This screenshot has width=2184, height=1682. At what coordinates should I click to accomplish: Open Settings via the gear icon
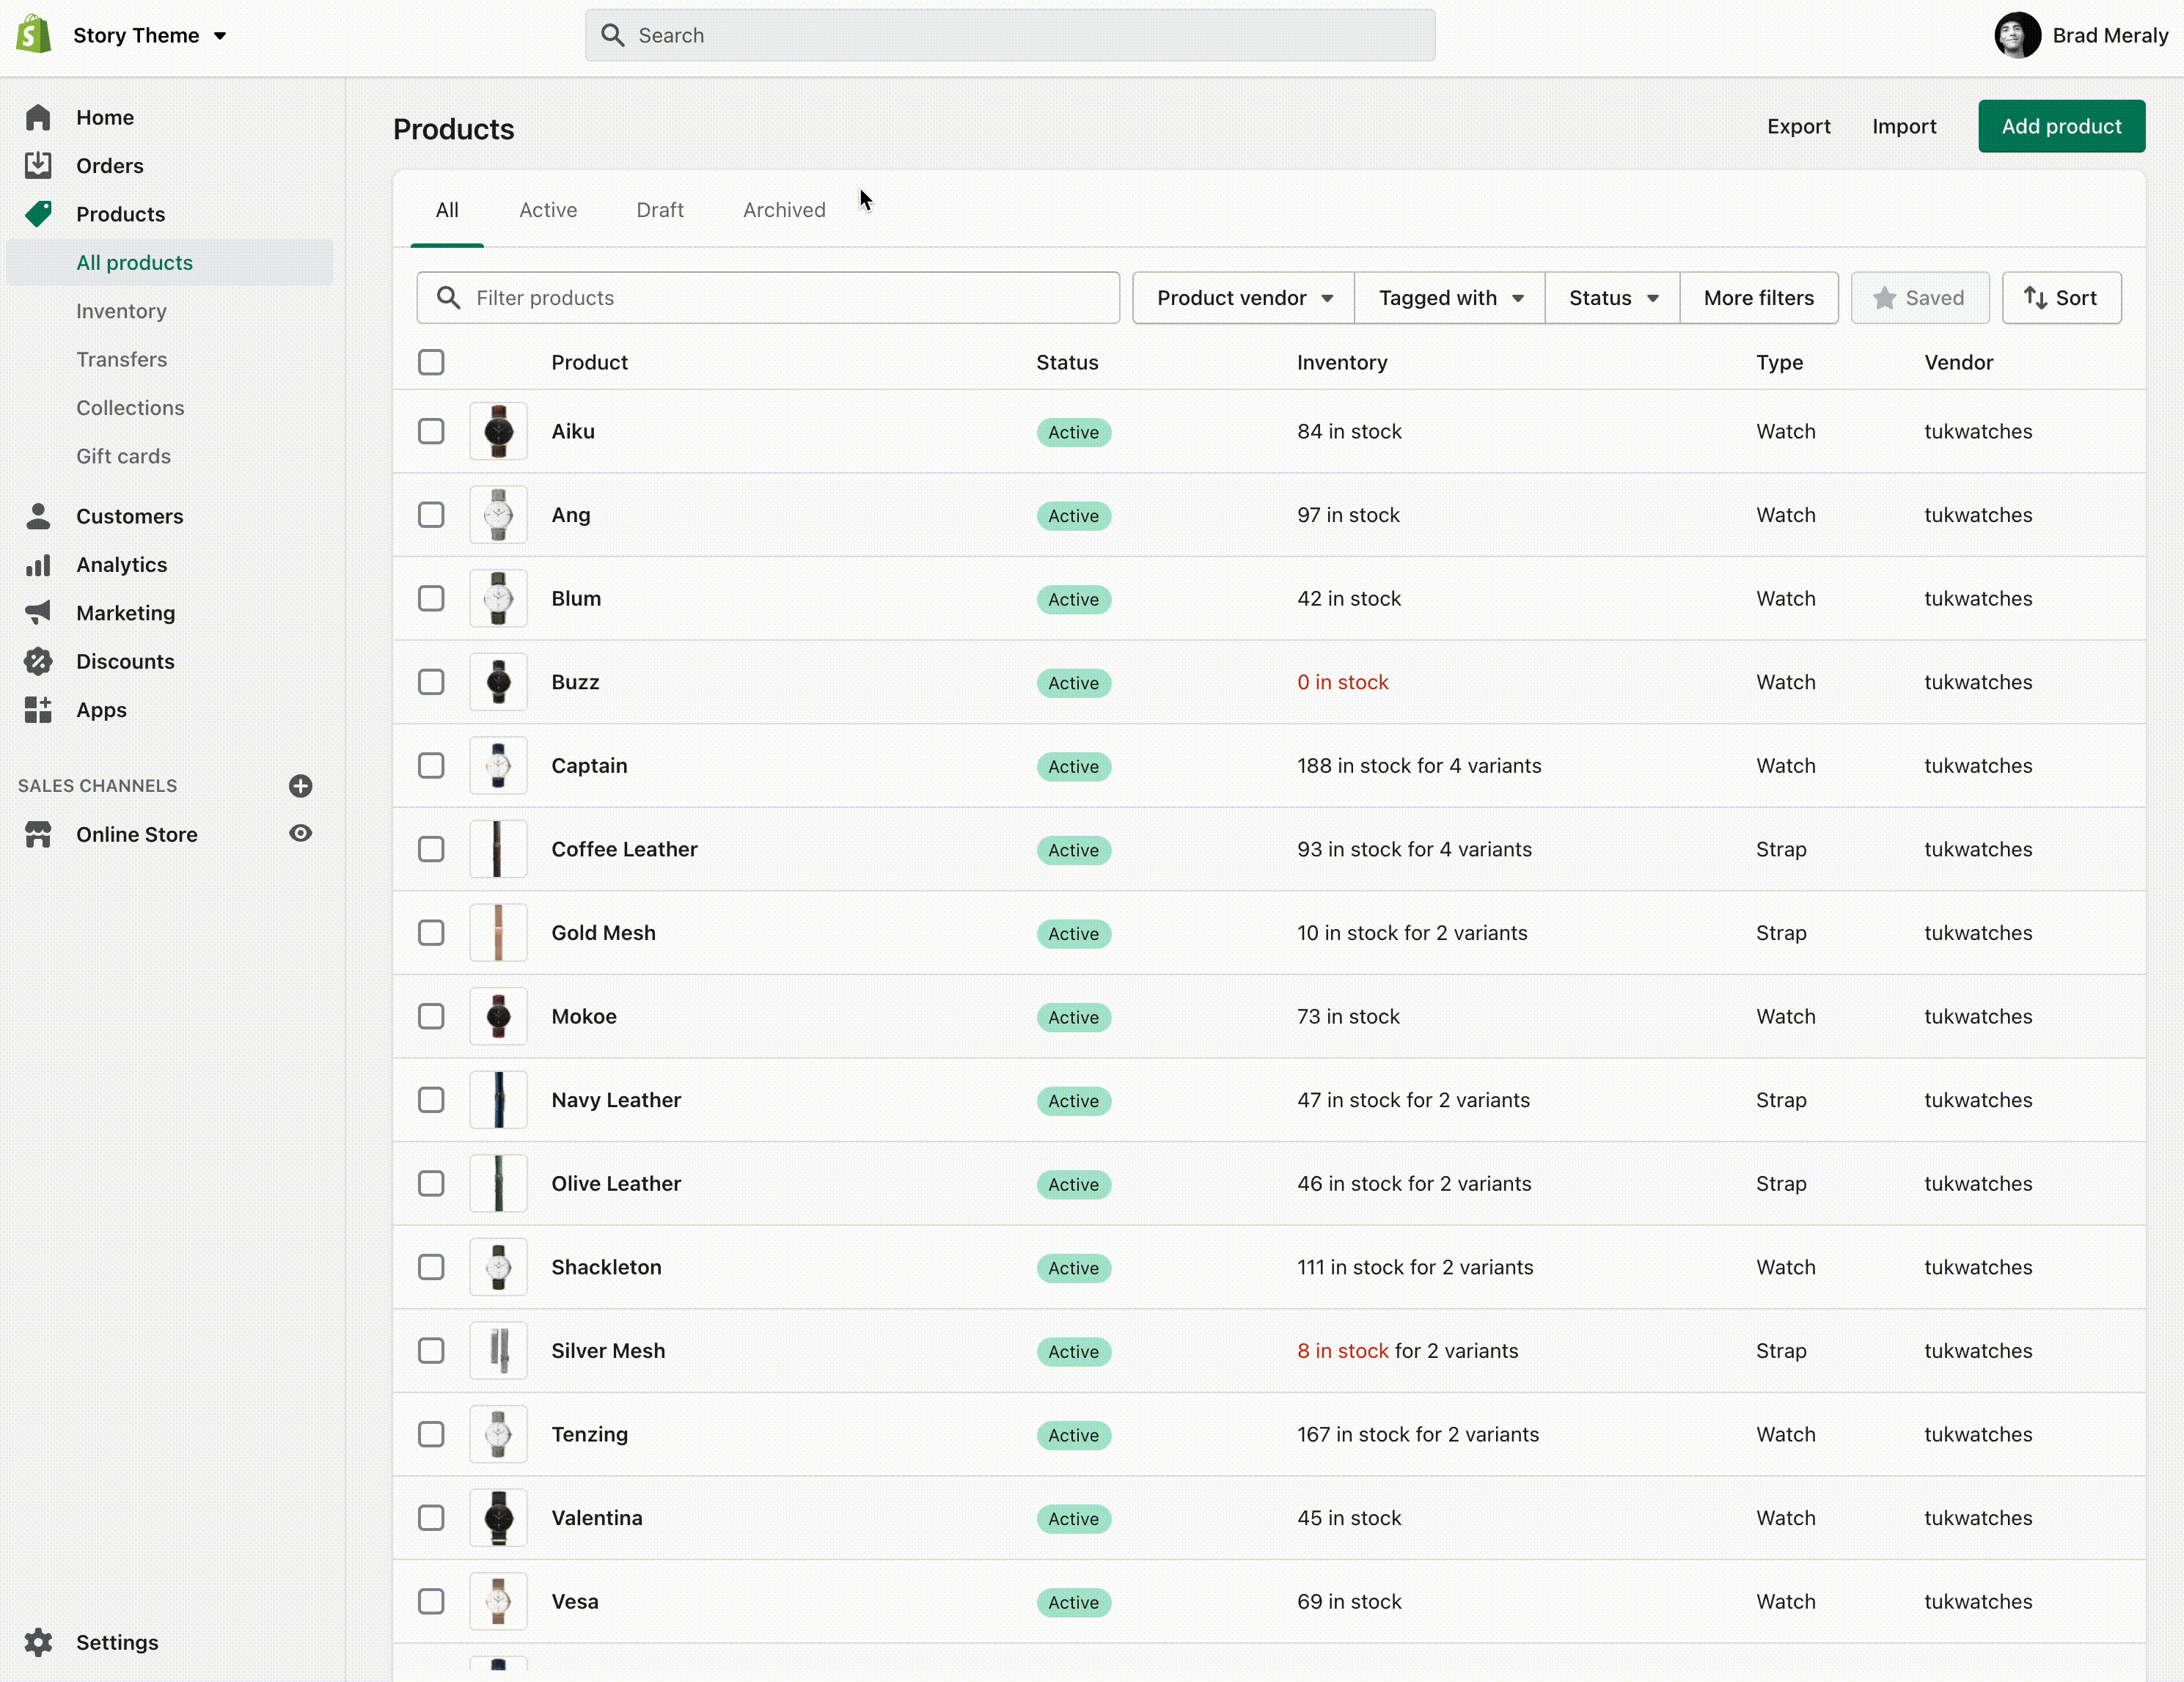38,1642
